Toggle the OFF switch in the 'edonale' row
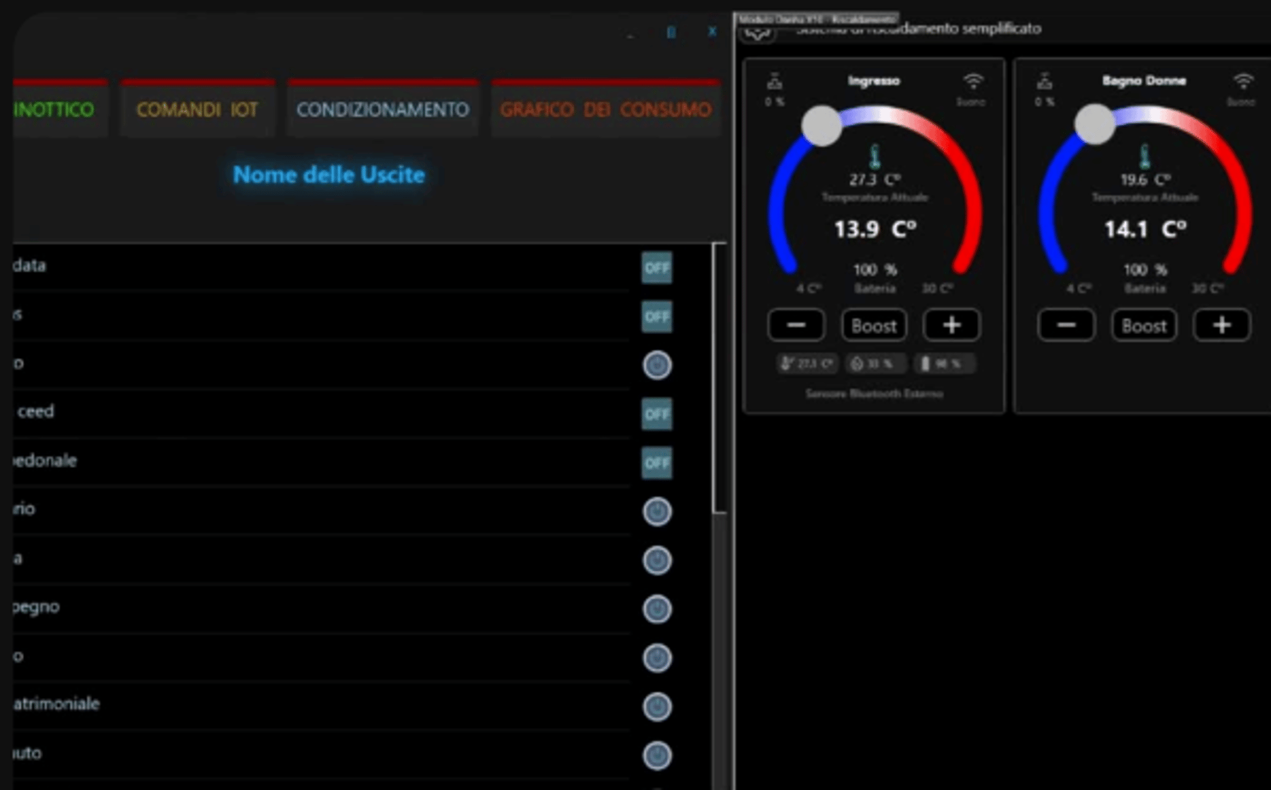This screenshot has height=790, width=1271. [x=657, y=462]
